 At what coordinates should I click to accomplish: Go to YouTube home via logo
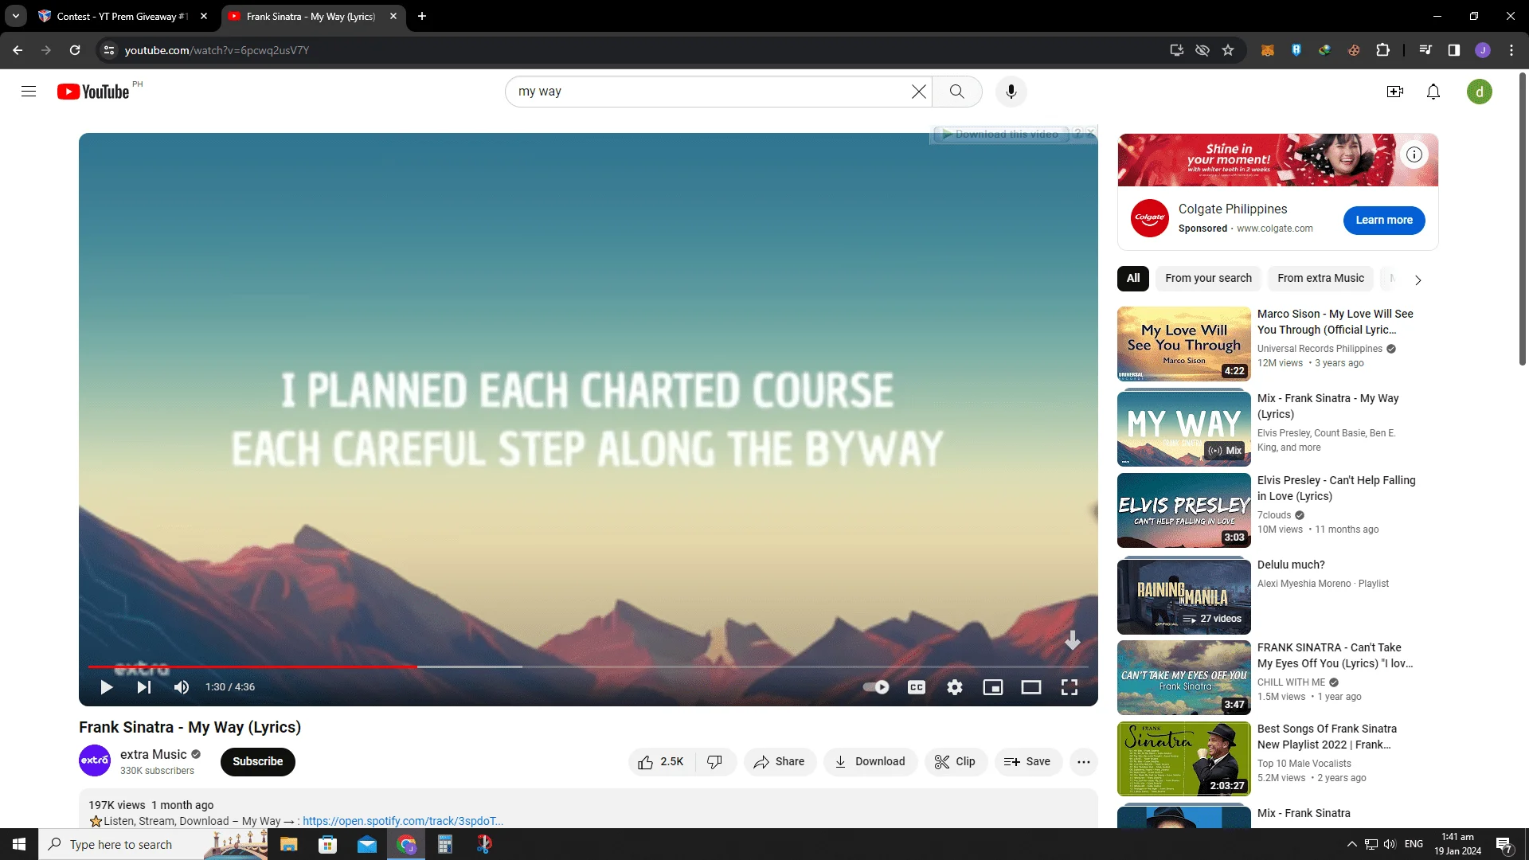[x=93, y=92]
